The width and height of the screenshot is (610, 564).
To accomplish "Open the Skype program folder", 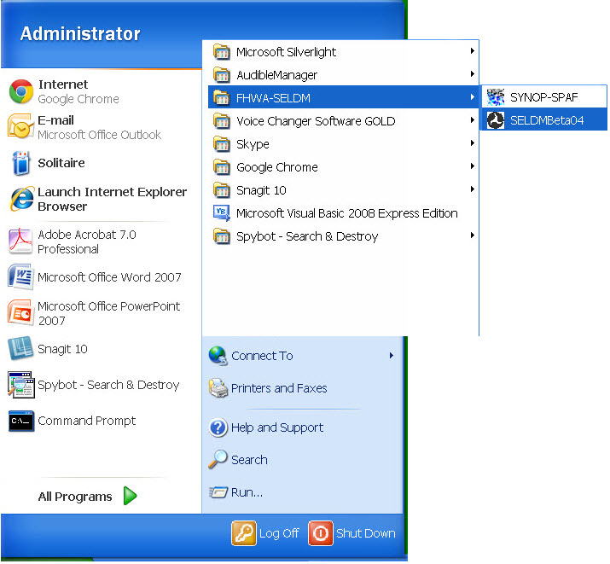I will tap(253, 144).
